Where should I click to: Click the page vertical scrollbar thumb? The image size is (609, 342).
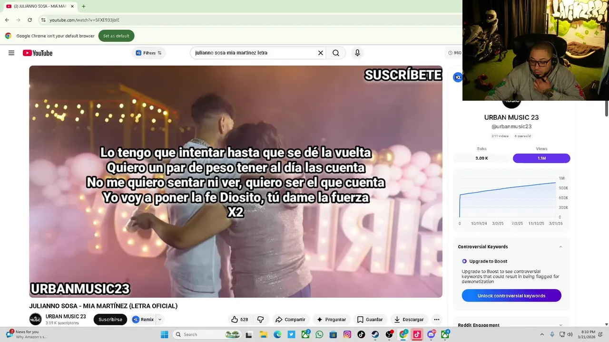click(x=606, y=108)
